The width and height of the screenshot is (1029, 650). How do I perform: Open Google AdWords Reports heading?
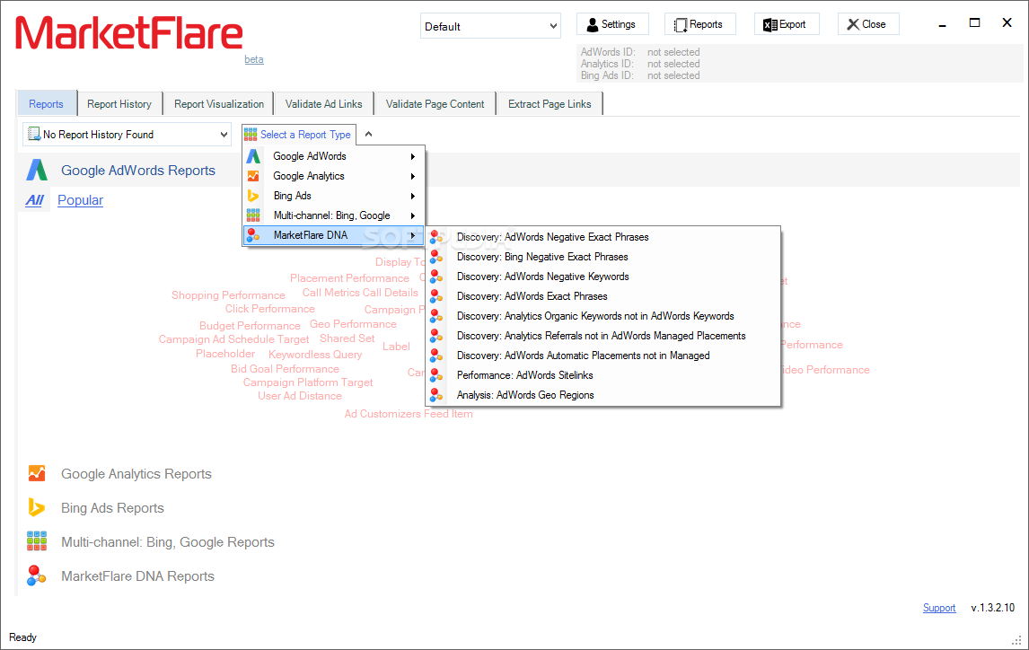[137, 170]
